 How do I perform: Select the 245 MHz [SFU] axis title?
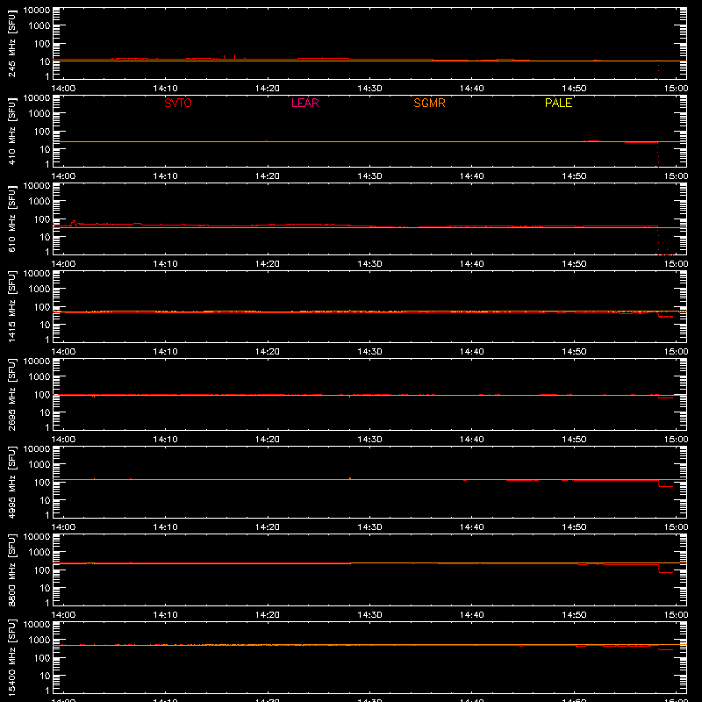tap(12, 43)
